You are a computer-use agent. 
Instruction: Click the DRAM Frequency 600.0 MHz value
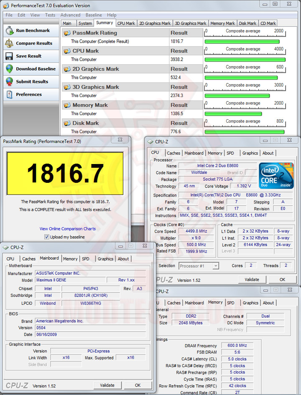coord(237,346)
